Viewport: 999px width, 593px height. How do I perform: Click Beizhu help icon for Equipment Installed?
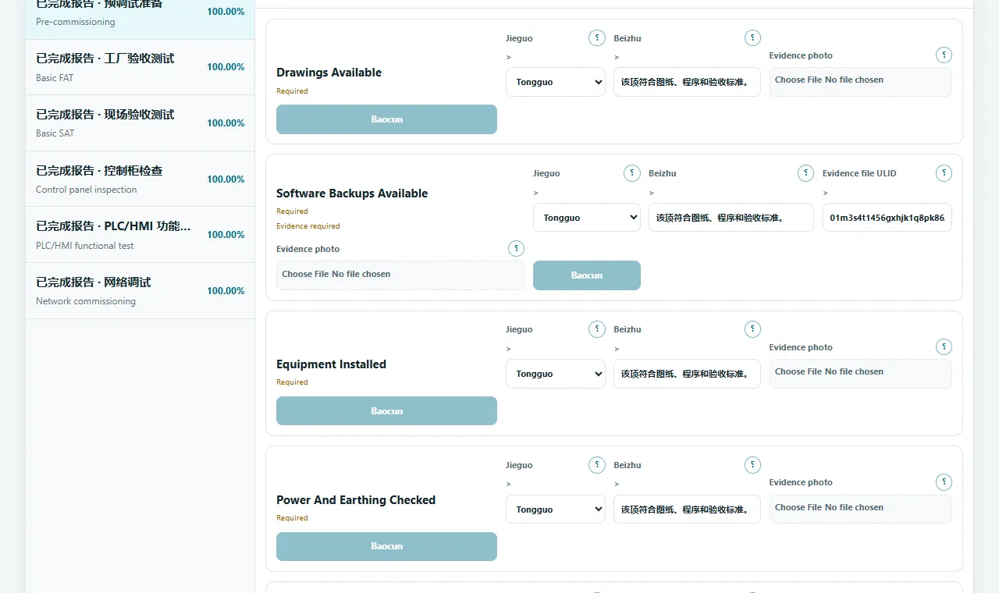pos(752,329)
